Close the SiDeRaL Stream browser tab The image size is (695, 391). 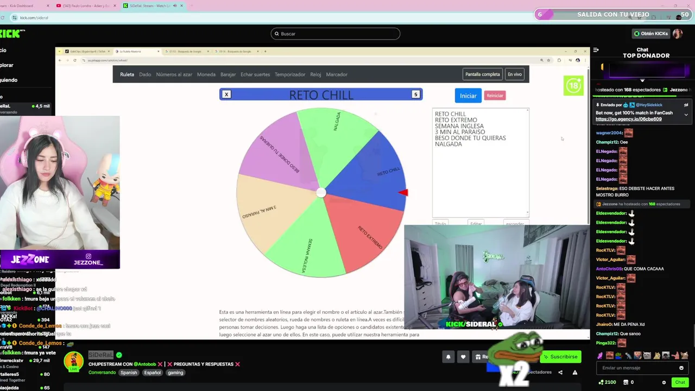coord(181,5)
